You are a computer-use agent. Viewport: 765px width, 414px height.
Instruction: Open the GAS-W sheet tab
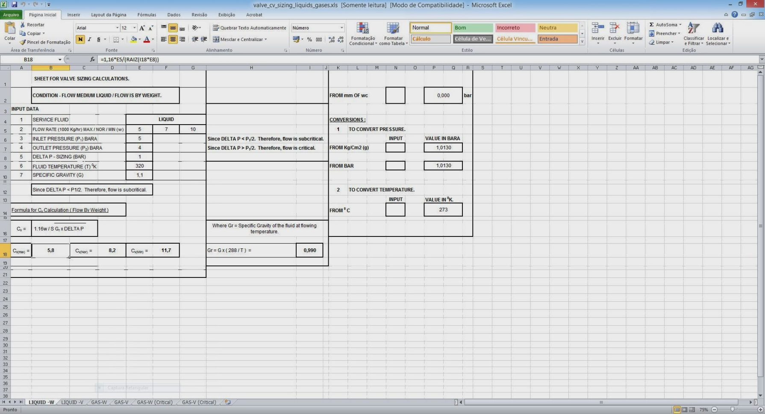(99, 402)
